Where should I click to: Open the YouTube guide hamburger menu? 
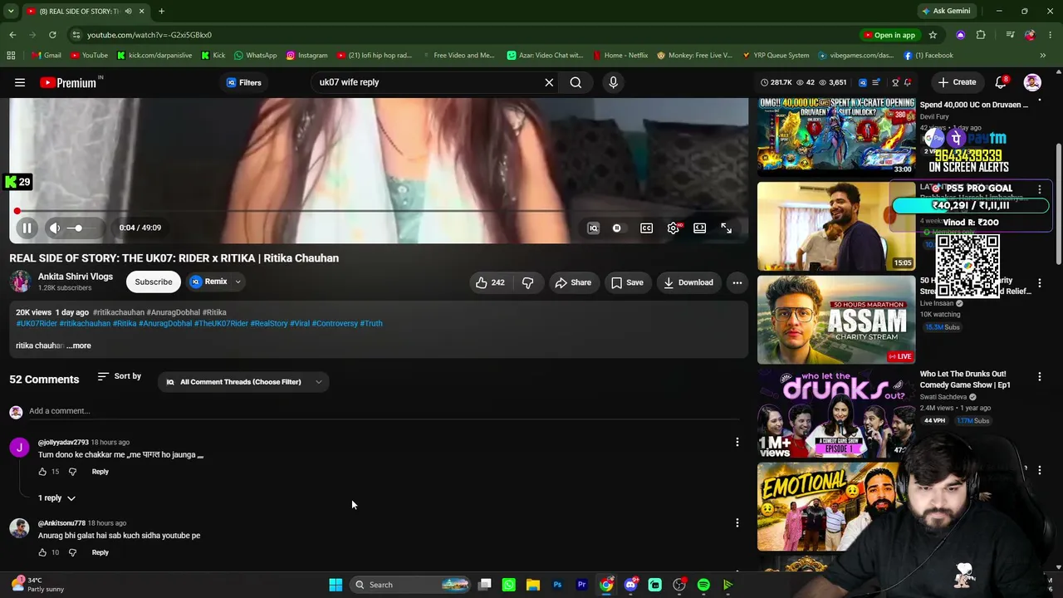(x=20, y=82)
